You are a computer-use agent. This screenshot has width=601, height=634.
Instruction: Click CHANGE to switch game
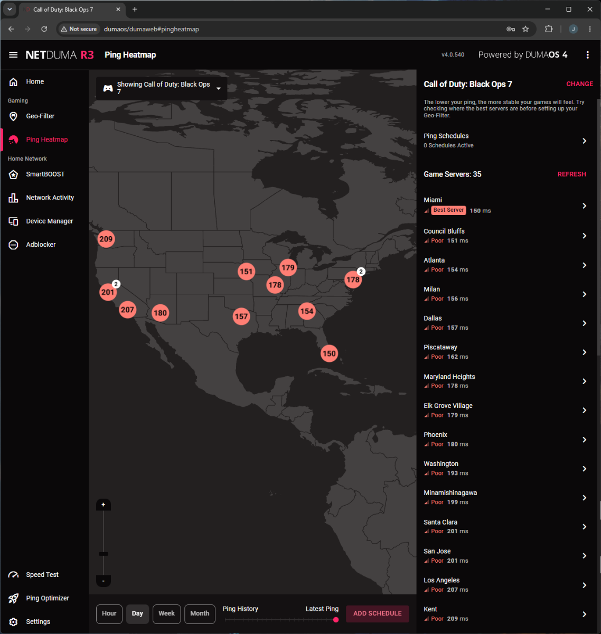[579, 84]
